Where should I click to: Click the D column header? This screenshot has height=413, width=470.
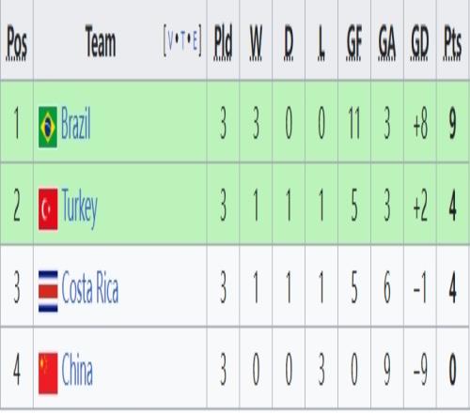289,43
